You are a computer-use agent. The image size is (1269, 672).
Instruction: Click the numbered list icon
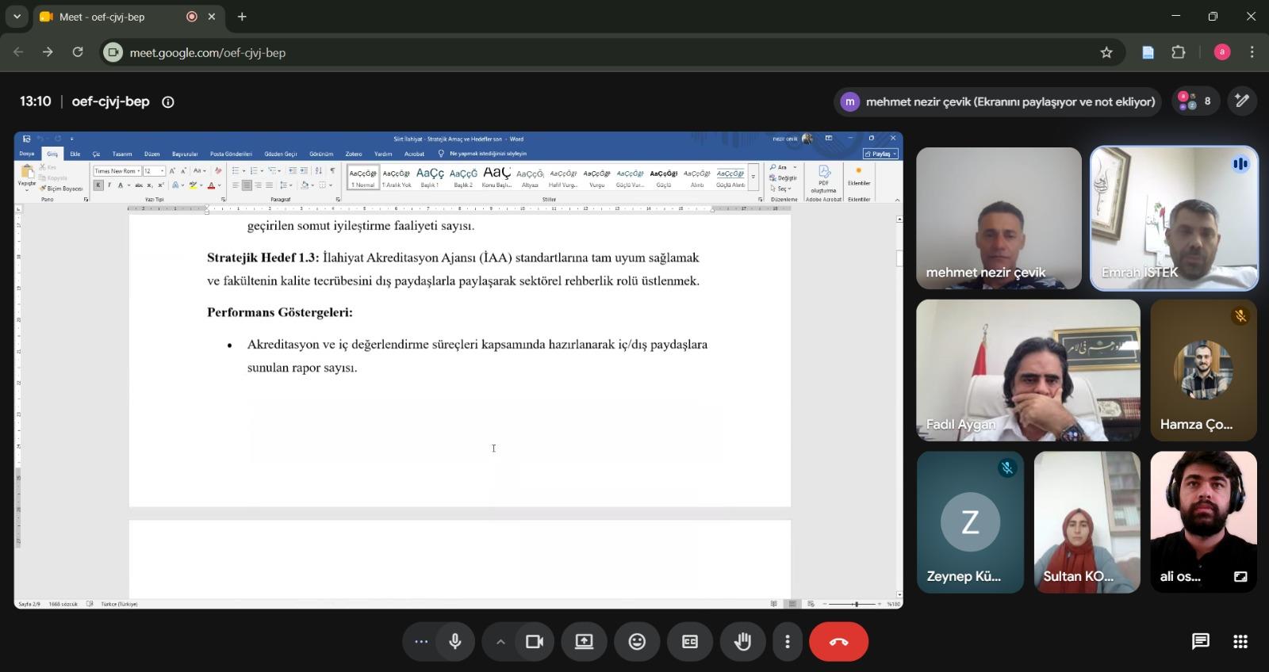[254, 171]
